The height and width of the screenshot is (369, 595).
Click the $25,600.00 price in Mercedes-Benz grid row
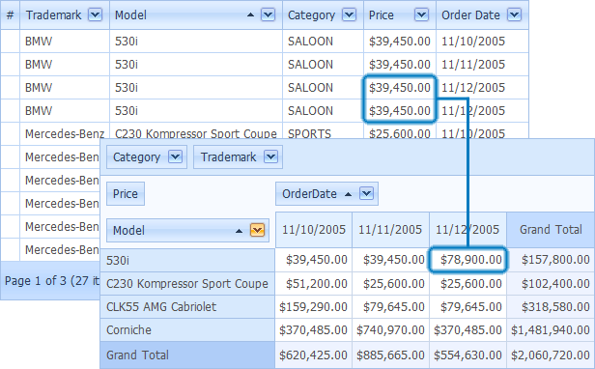pyautogui.click(x=400, y=131)
